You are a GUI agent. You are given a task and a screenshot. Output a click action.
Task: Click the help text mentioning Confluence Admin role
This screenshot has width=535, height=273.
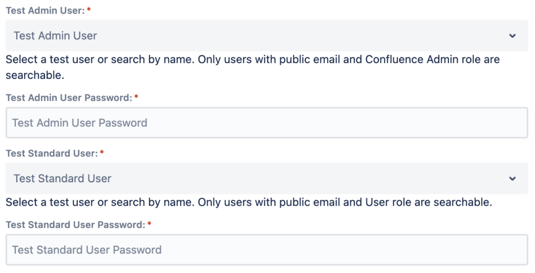253,67
